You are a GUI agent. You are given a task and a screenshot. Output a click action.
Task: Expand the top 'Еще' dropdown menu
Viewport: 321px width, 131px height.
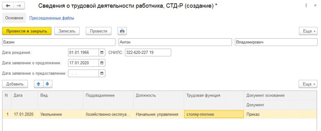point(309,31)
